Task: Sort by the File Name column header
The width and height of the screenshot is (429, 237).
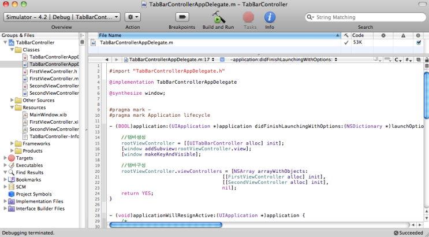Action: coord(219,35)
